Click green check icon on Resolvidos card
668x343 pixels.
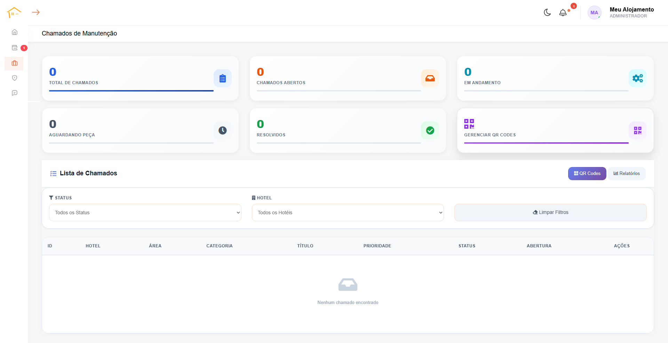[430, 130]
